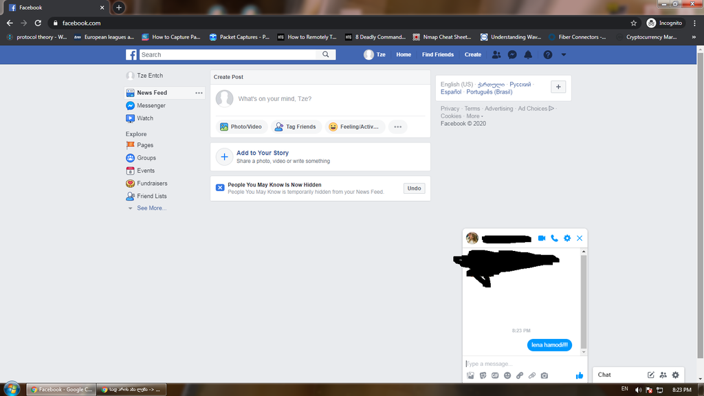This screenshot has width=704, height=396.
Task: Open Watch in left sidebar
Action: click(144, 118)
